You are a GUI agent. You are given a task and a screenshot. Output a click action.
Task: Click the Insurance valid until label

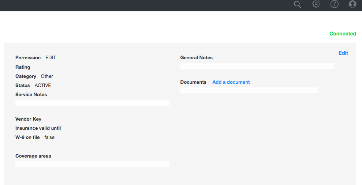[38, 128]
